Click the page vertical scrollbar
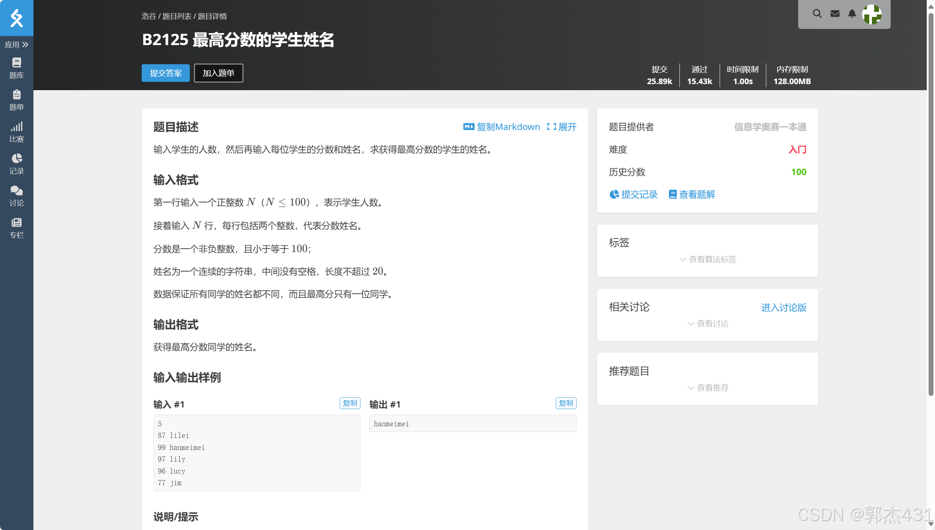 (930, 203)
